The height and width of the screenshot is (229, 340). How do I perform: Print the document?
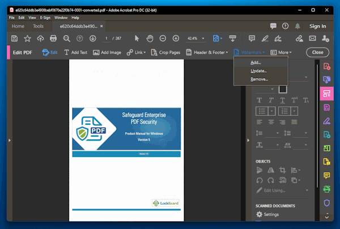(53, 39)
